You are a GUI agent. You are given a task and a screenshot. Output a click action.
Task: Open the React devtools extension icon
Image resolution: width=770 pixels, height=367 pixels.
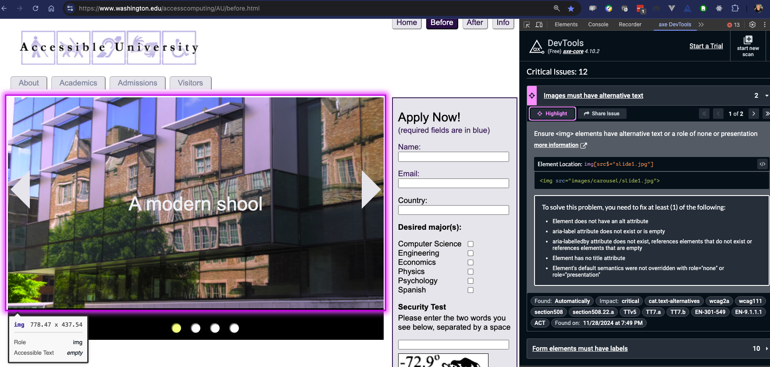[x=719, y=8]
